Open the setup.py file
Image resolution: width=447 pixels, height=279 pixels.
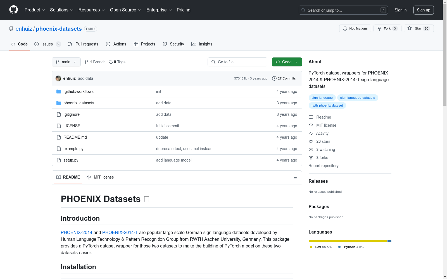(x=71, y=160)
